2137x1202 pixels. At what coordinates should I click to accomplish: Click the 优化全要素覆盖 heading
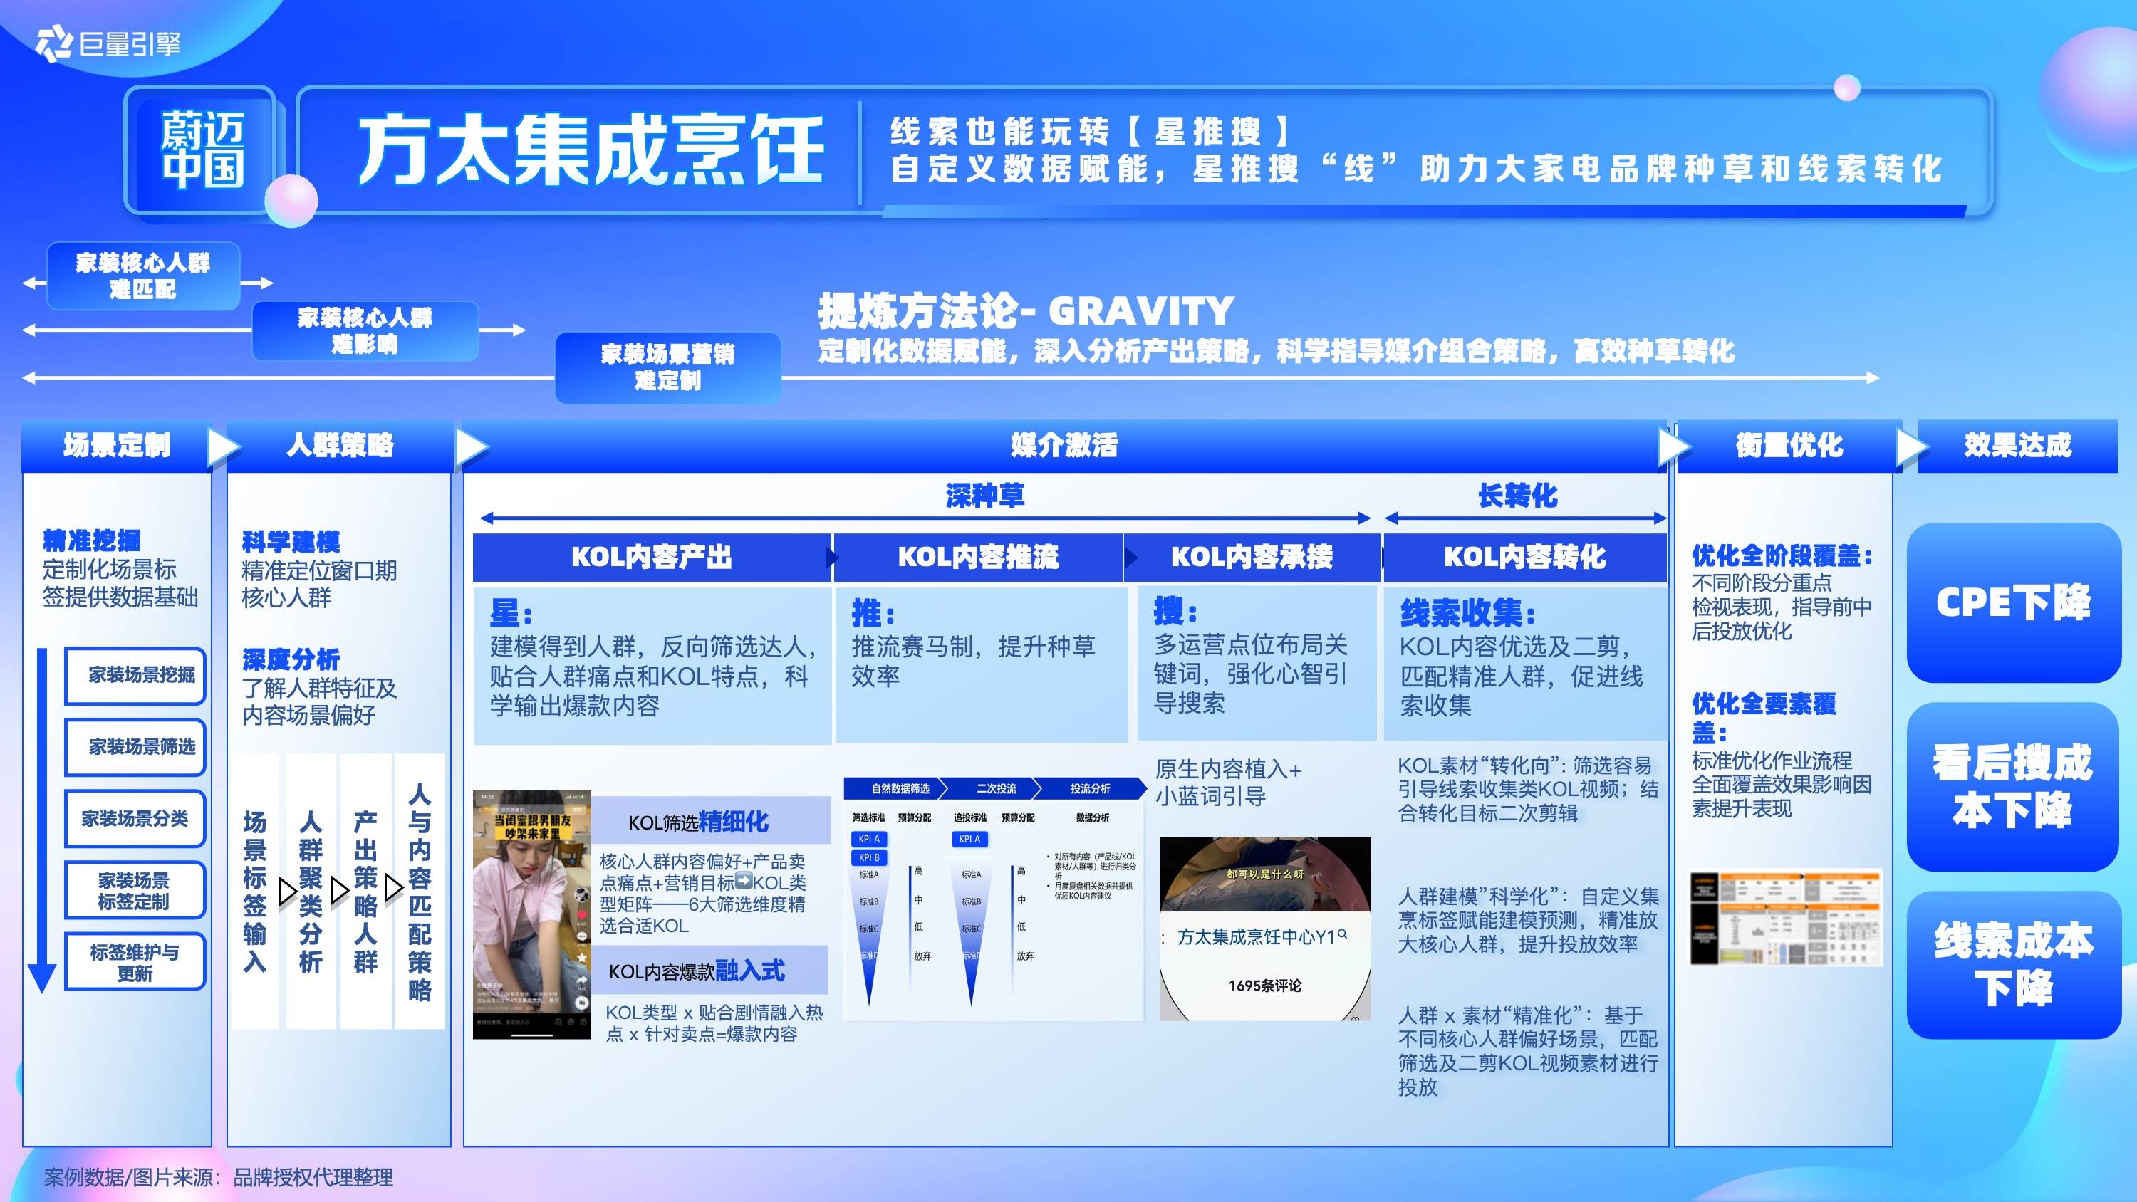pos(1764,718)
